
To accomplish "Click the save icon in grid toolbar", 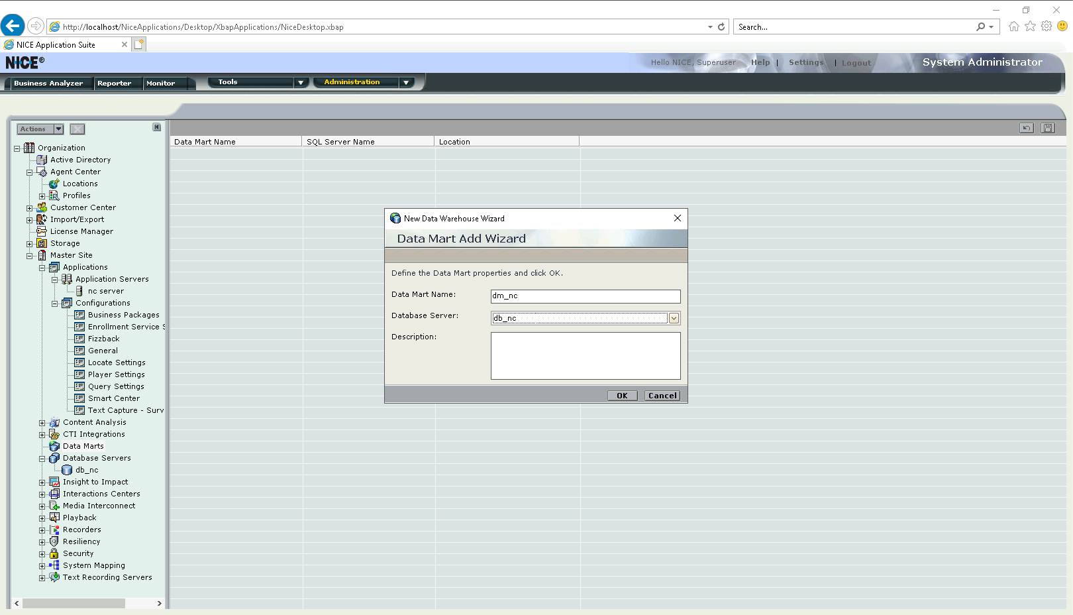I will tap(1047, 128).
